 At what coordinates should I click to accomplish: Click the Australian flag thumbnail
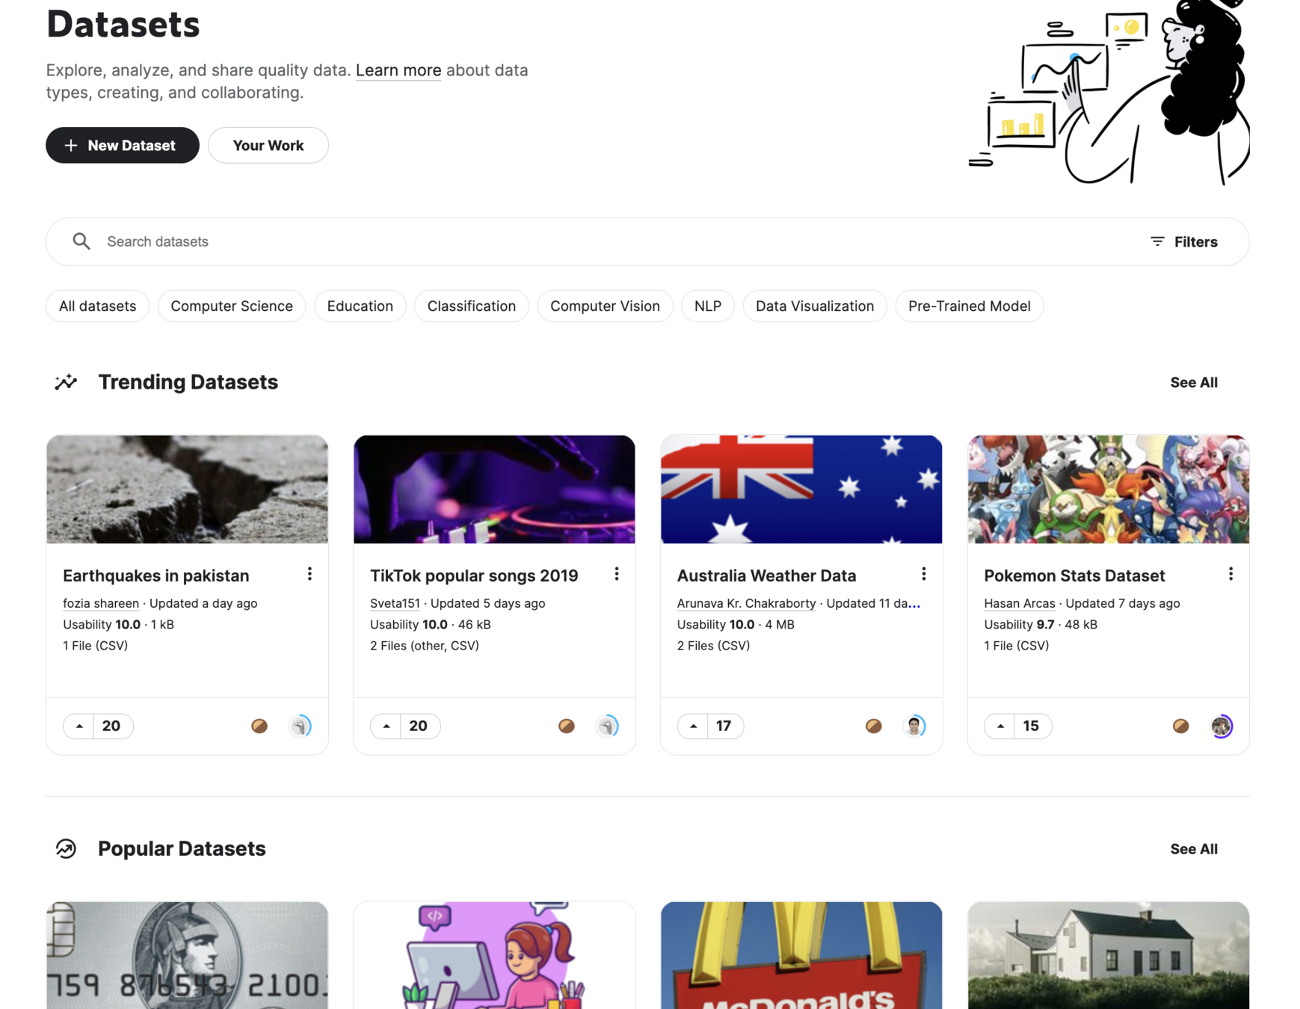tap(801, 490)
